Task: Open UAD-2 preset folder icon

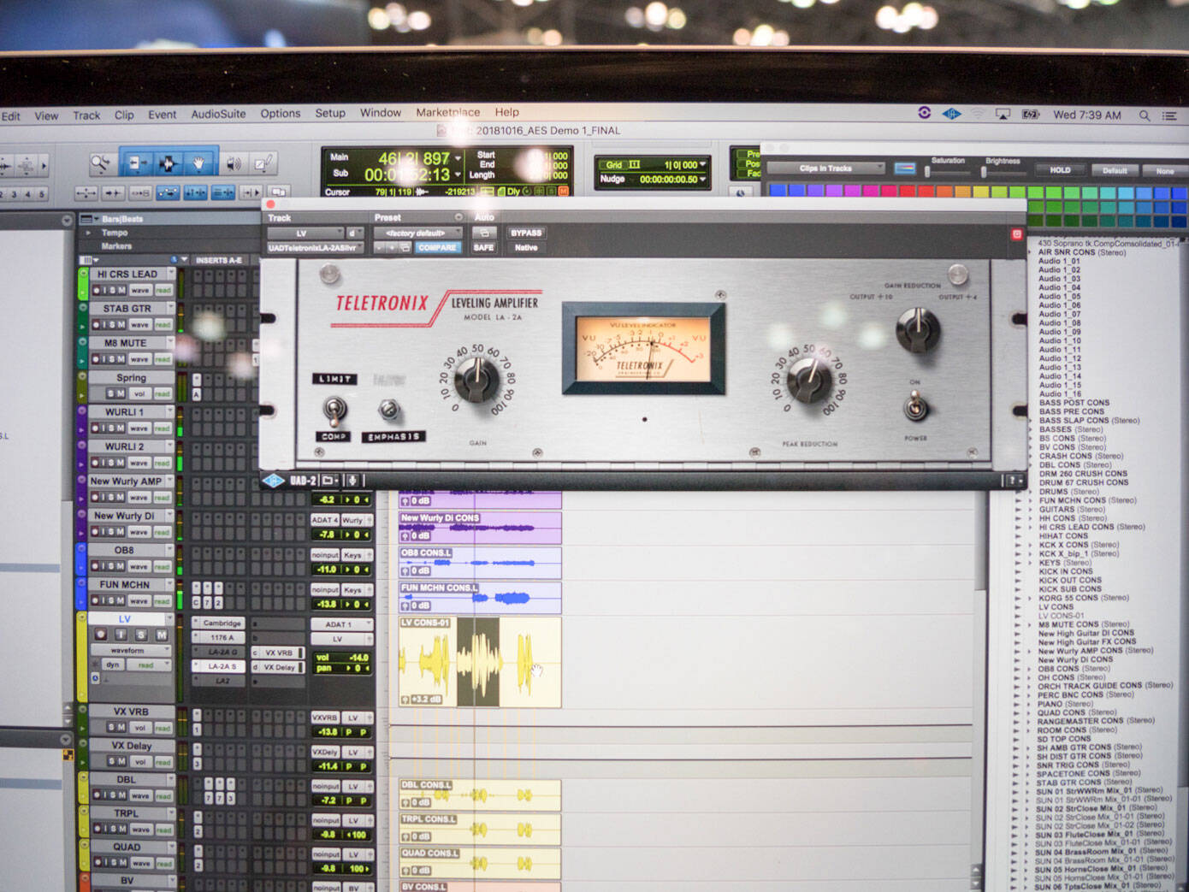Action: click(329, 481)
